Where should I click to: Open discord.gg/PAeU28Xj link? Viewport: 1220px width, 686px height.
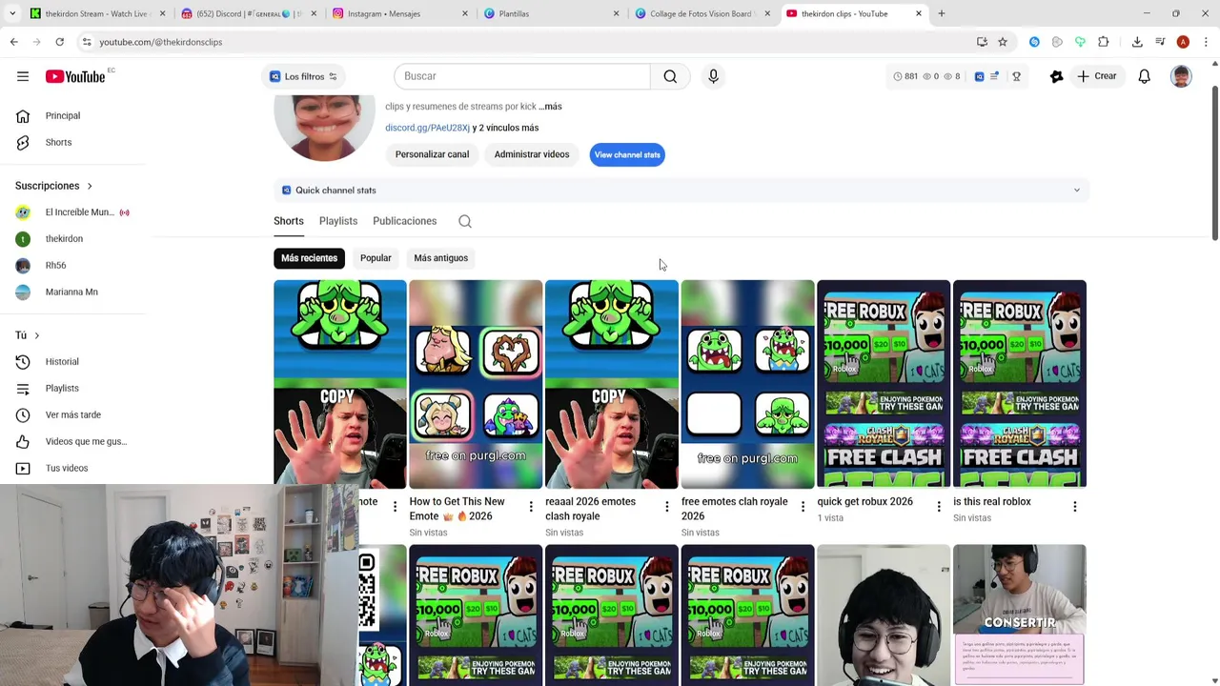point(427,128)
